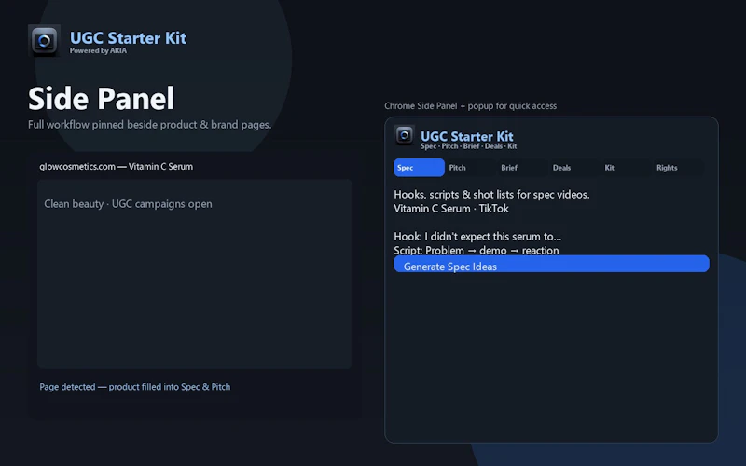Select the Spec tab
The image size is (746, 466).
(x=419, y=168)
